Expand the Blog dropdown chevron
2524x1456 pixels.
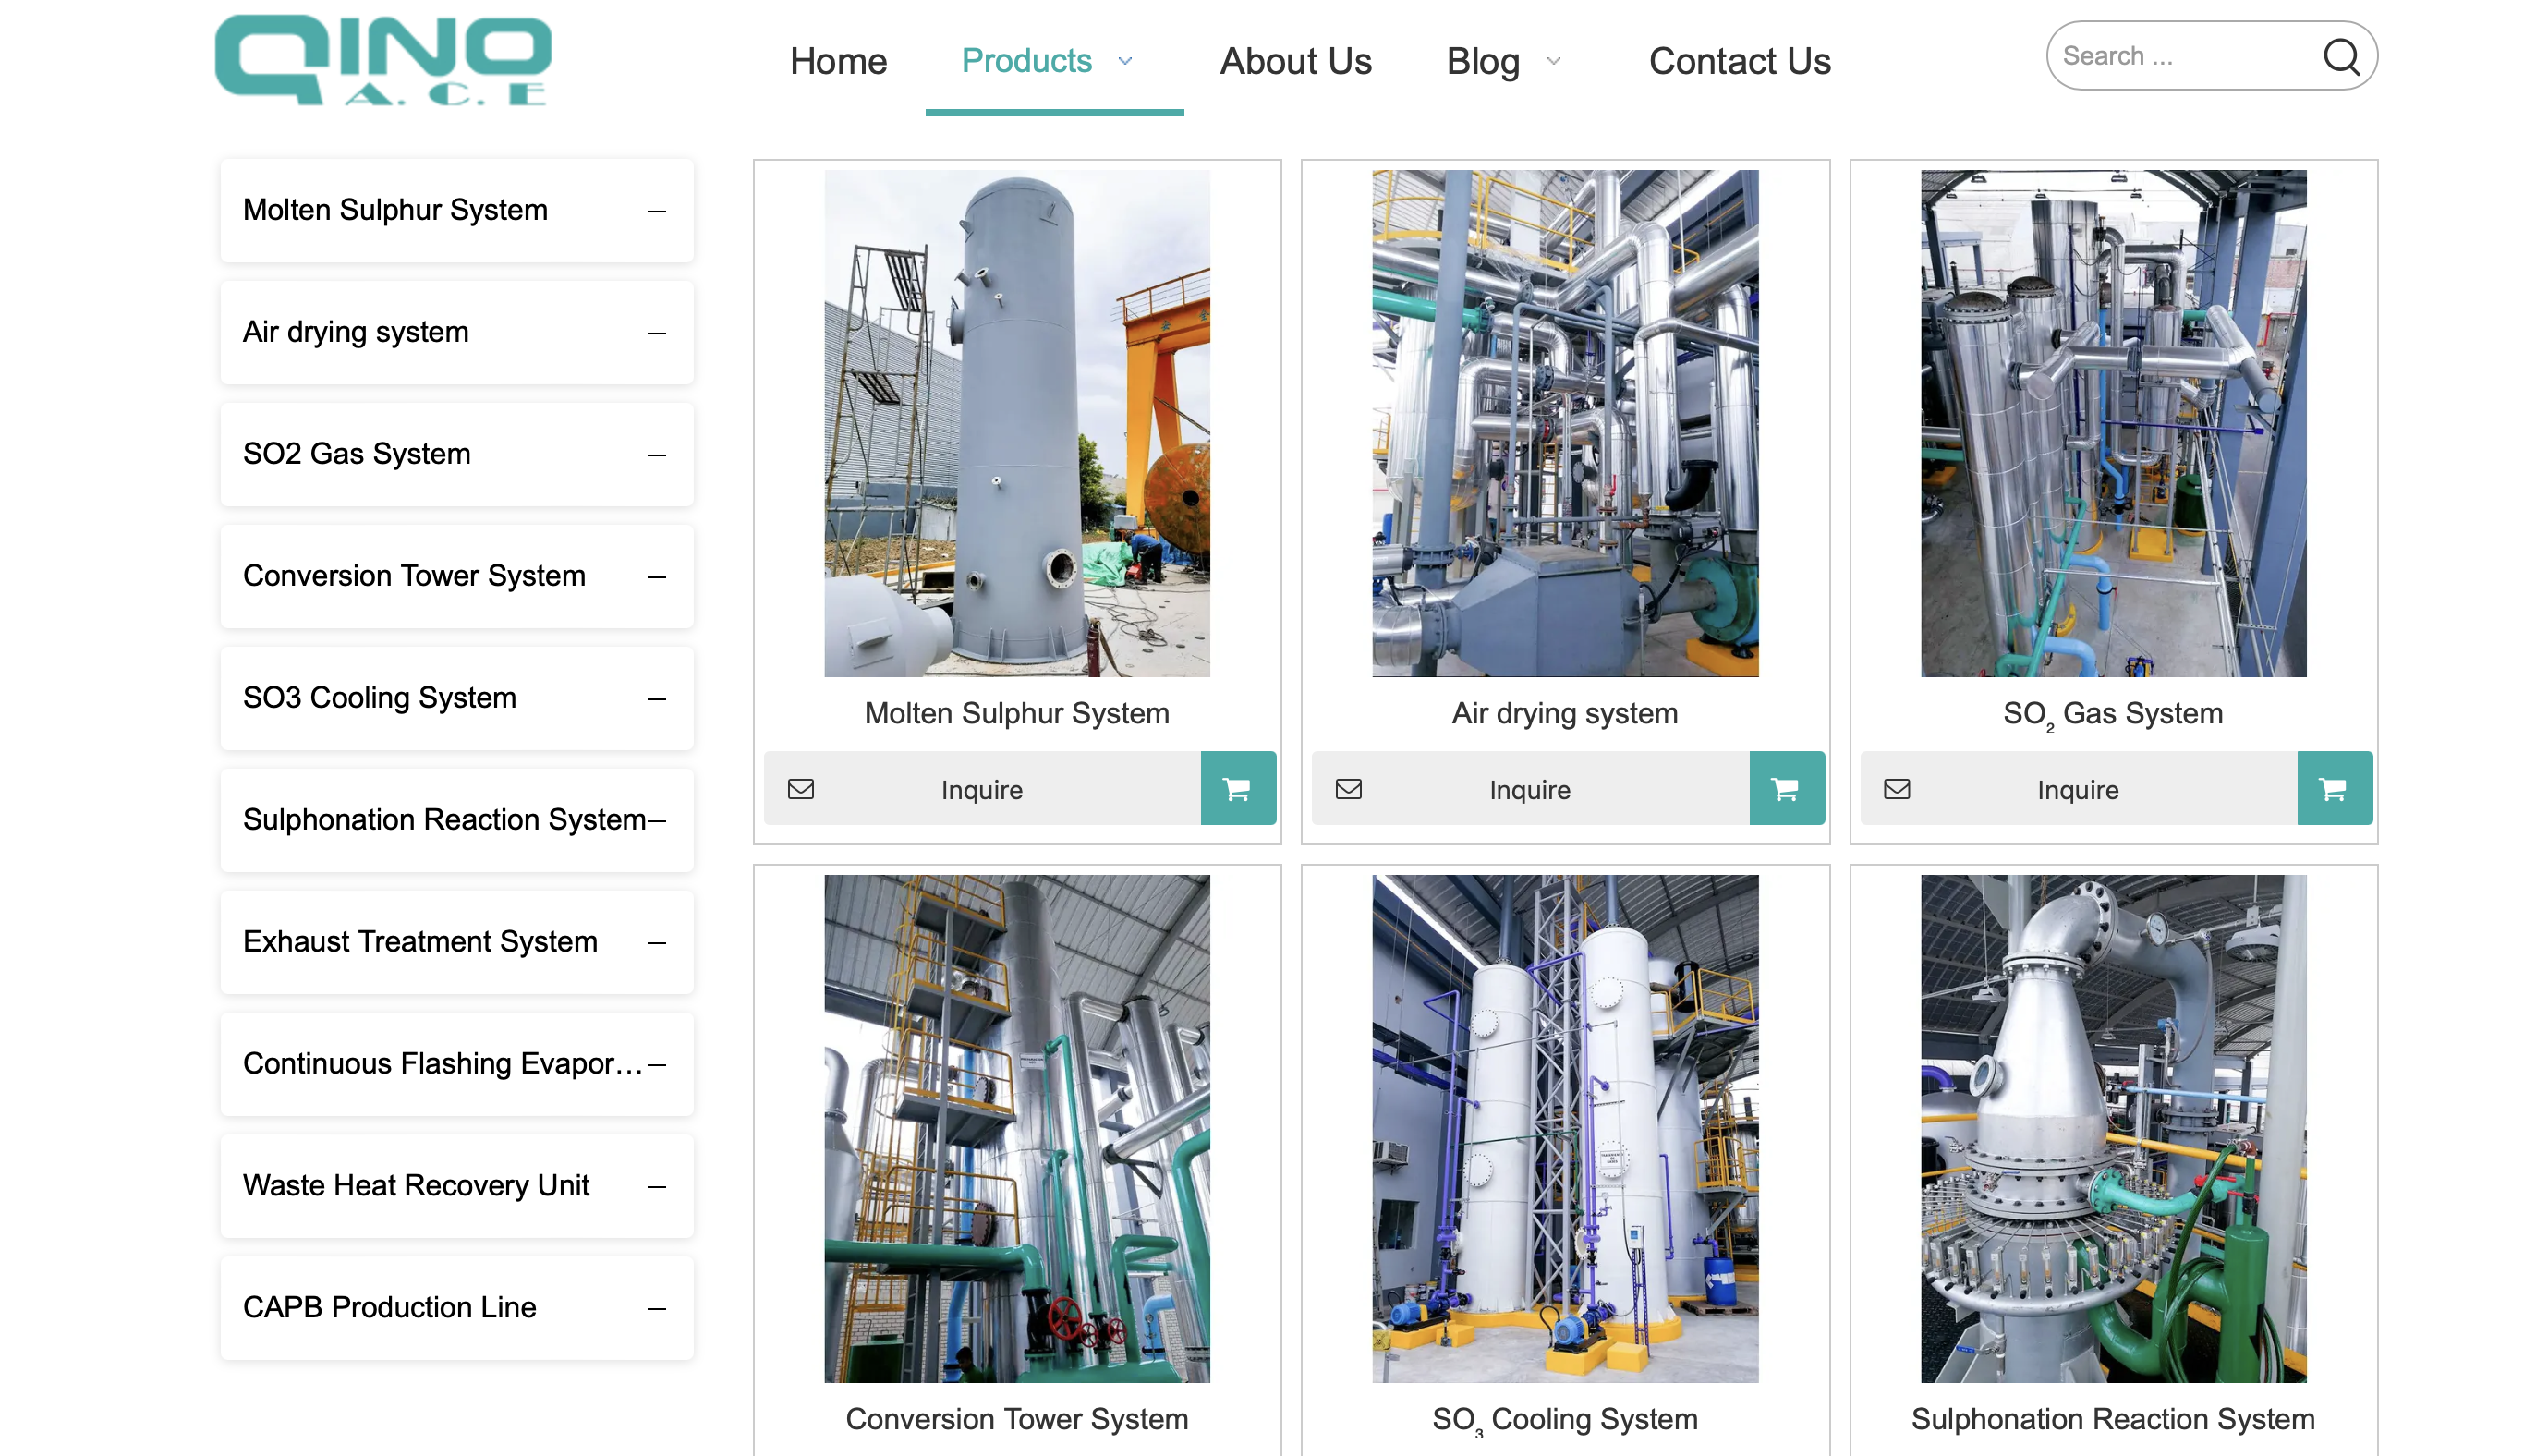click(x=1553, y=61)
